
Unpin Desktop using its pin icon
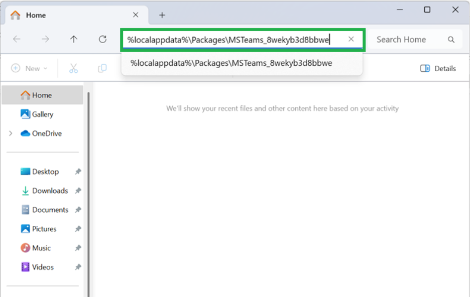(x=78, y=172)
